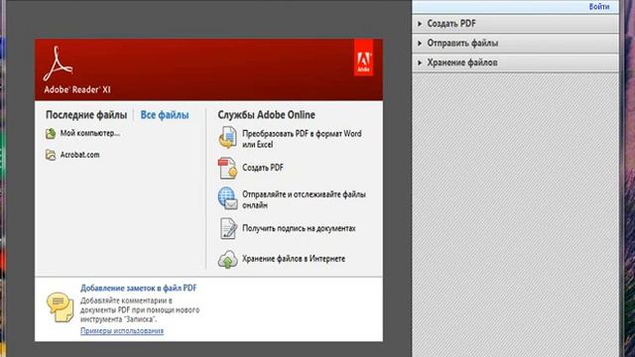This screenshot has width=635, height=357.
Task: Click the Хранение файлов label in right panel
Action: (x=462, y=62)
